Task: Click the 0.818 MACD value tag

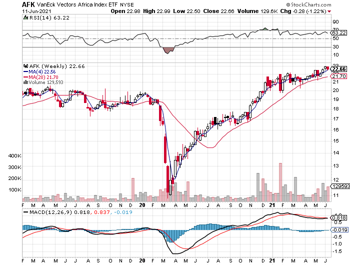Action: pyautogui.click(x=339, y=217)
